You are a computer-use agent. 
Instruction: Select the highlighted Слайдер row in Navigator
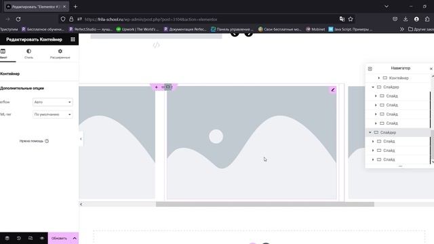pyautogui.click(x=398, y=133)
